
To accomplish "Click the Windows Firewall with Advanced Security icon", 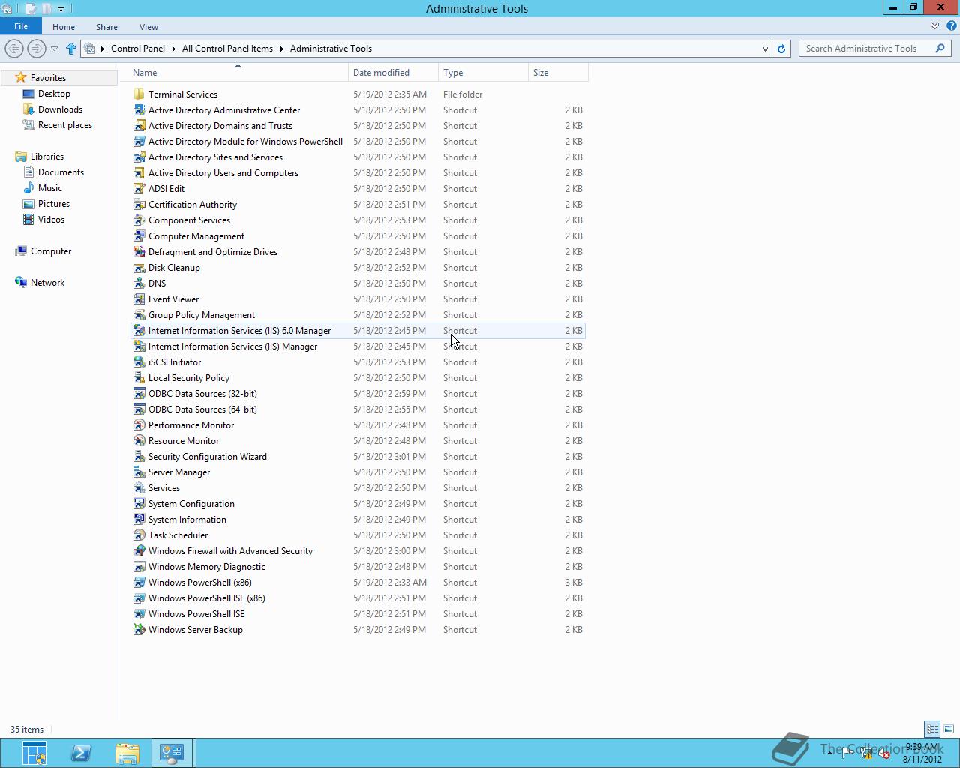I will pos(139,550).
